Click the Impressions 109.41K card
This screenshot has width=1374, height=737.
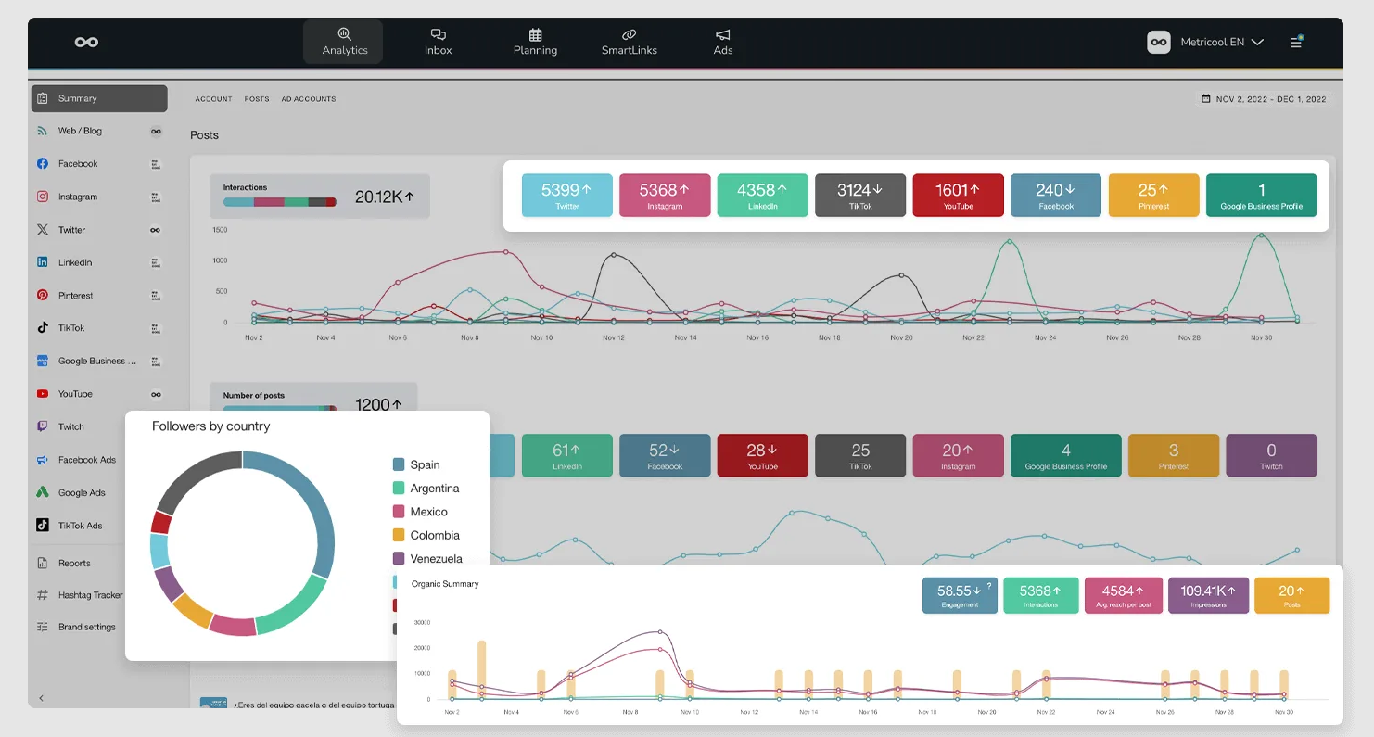point(1209,595)
